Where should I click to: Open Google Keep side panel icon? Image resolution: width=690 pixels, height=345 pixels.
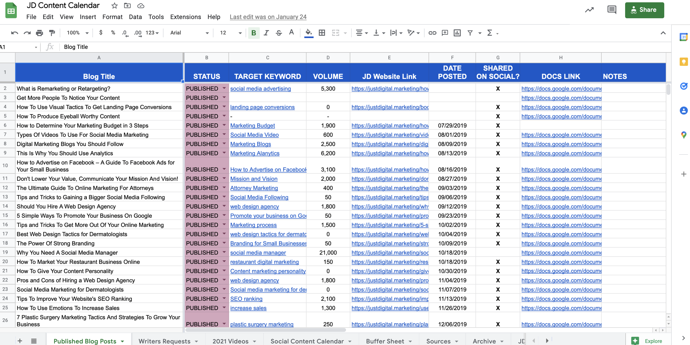pos(684,62)
